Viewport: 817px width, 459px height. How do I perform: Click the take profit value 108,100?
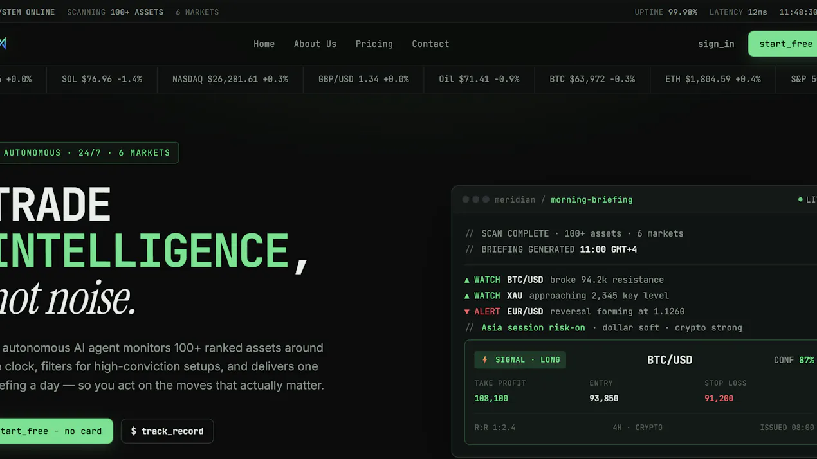tap(491, 399)
